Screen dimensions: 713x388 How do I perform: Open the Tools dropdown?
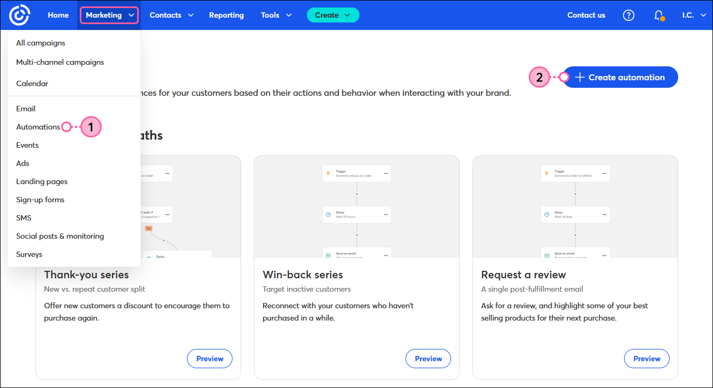pos(276,15)
